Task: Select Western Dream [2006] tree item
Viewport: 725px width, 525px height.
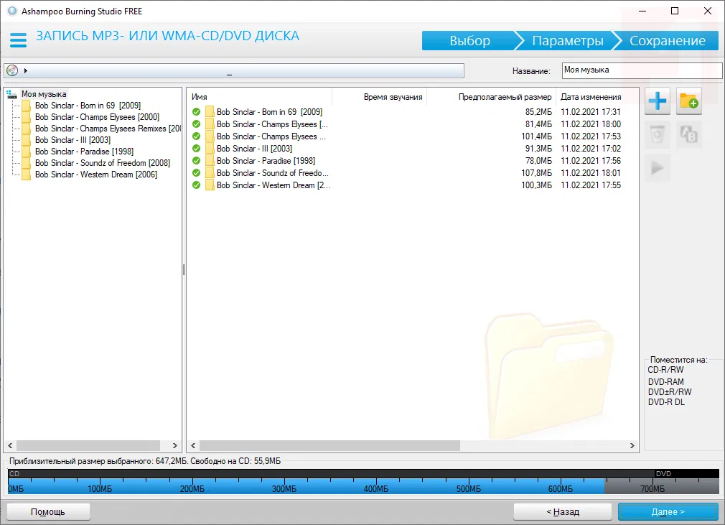Action: click(96, 175)
